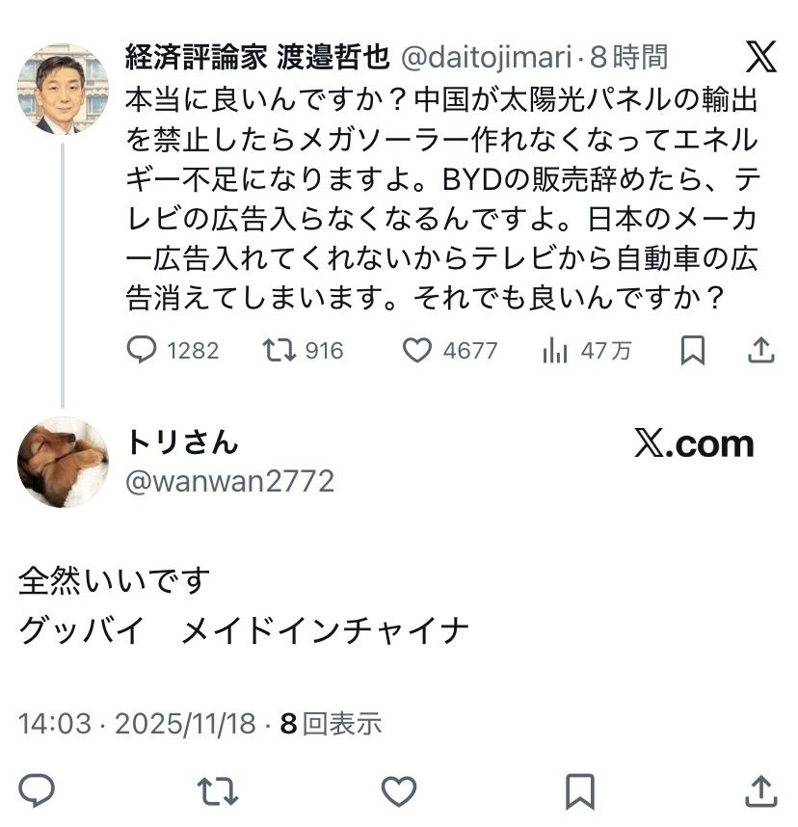798x827 pixels.
Task: Click the X logo in top-right corner
Action: click(760, 58)
